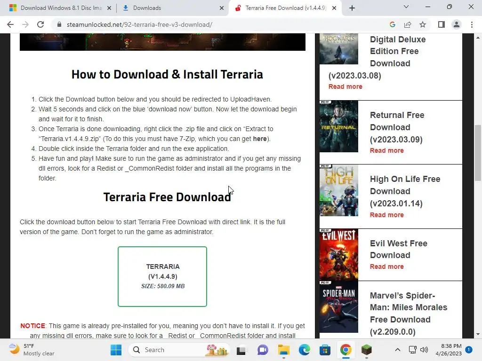Read more about High On Life

pyautogui.click(x=387, y=215)
